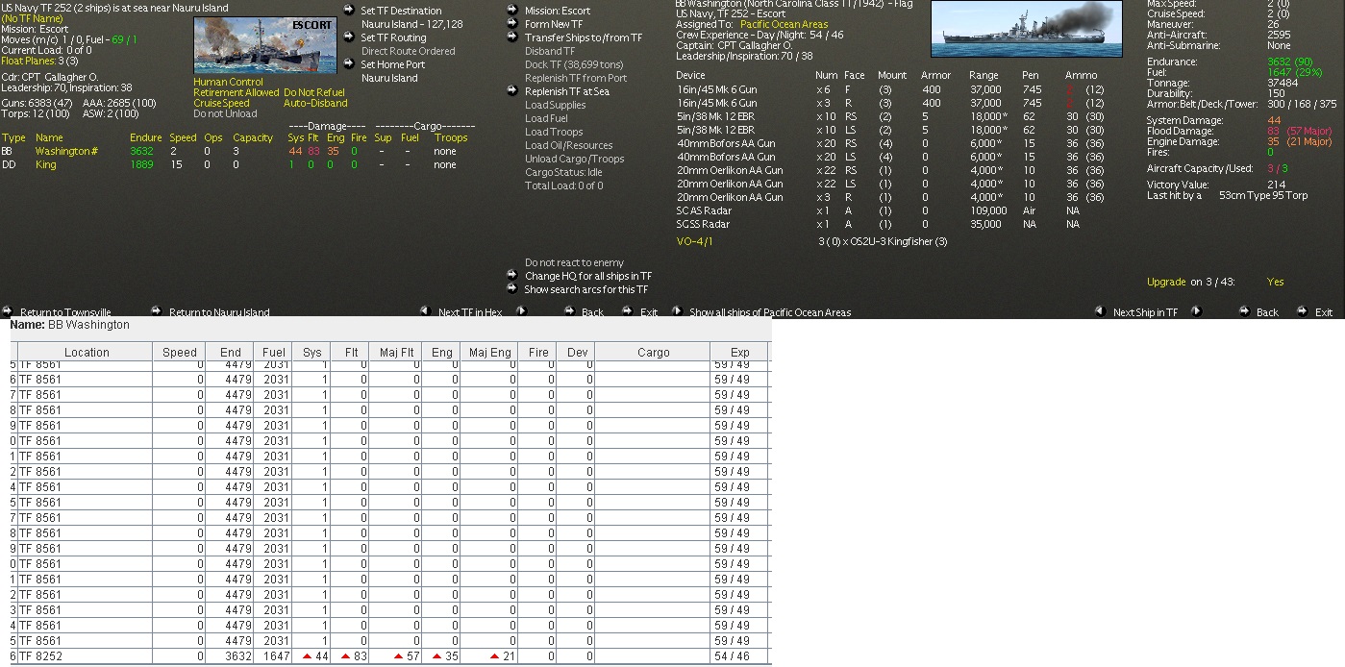Toggle Do not react to enemy
Image resolution: width=1345 pixels, height=667 pixels.
pyautogui.click(x=574, y=262)
